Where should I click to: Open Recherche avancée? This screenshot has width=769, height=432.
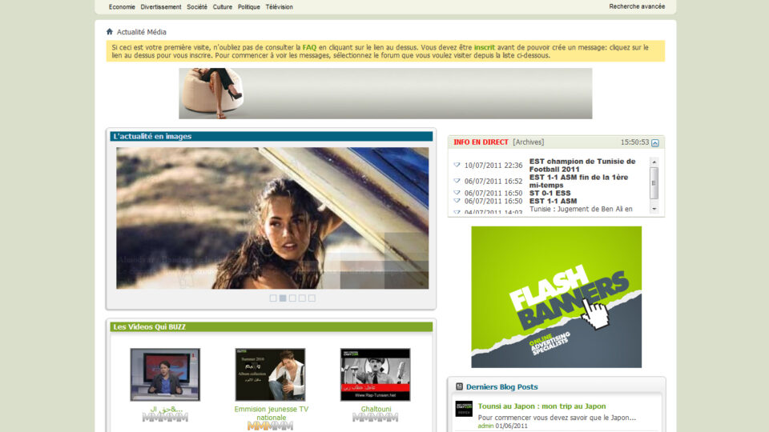tap(637, 6)
